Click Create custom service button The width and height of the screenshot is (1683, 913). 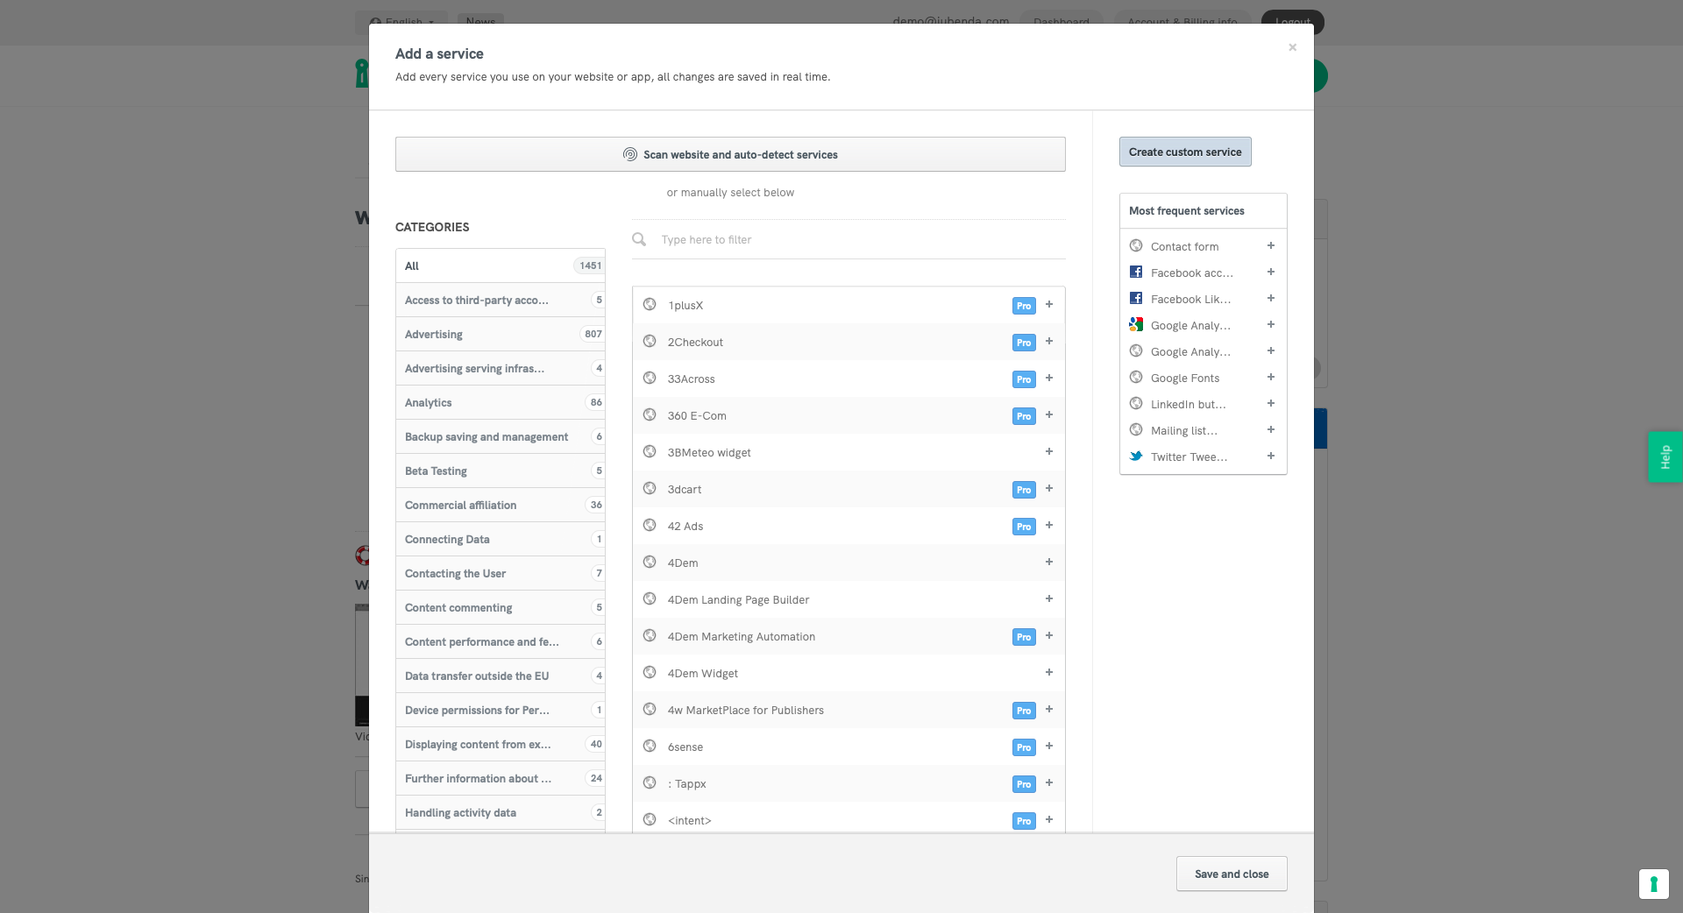(x=1185, y=152)
